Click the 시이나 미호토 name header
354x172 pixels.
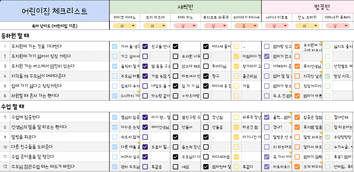[277, 17]
